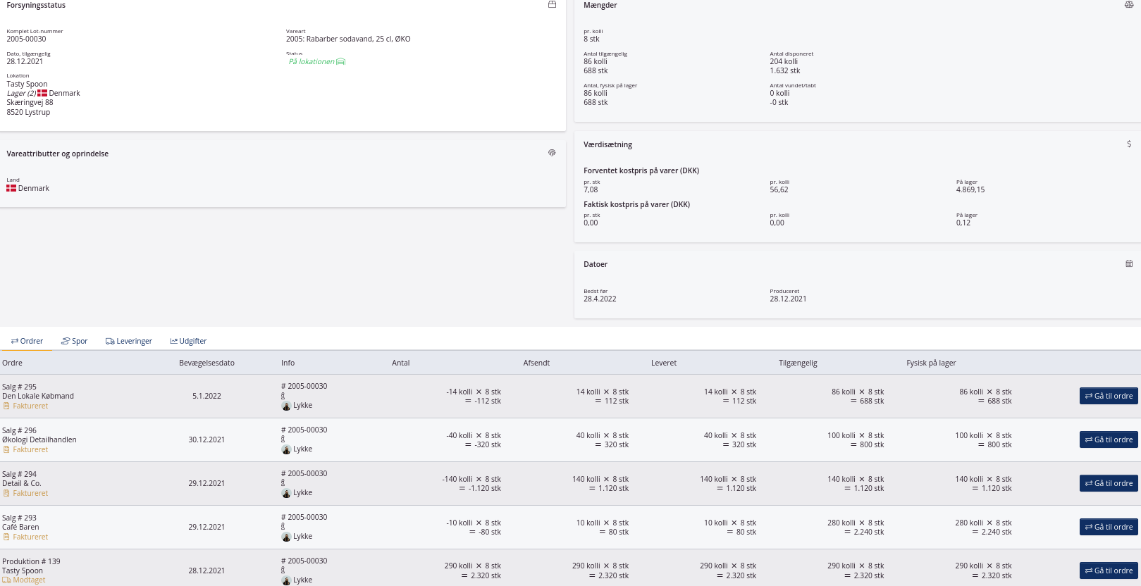The height and width of the screenshot is (586, 1141).
Task: Click the truck icon beside Modtaget status
Action: (x=6, y=580)
